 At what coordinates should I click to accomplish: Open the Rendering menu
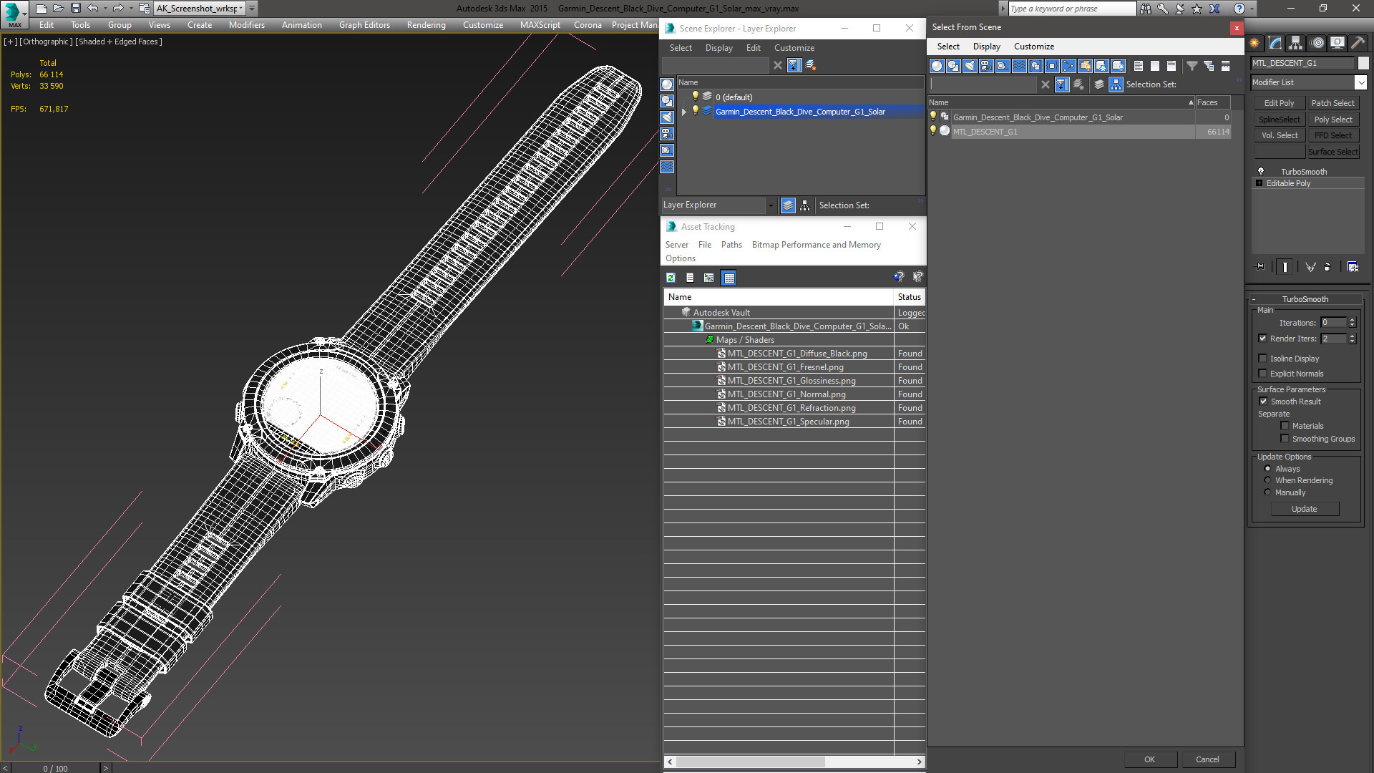[426, 25]
